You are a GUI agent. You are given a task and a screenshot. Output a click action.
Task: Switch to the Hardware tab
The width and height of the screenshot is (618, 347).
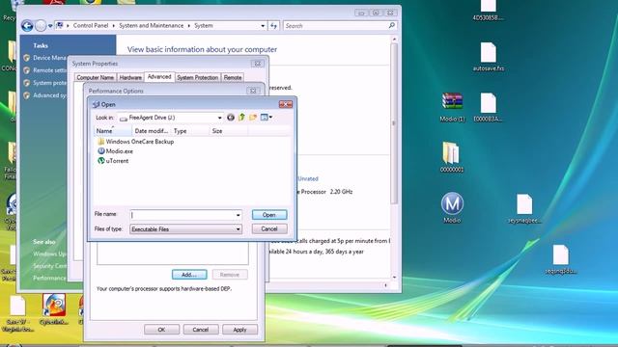[130, 77]
